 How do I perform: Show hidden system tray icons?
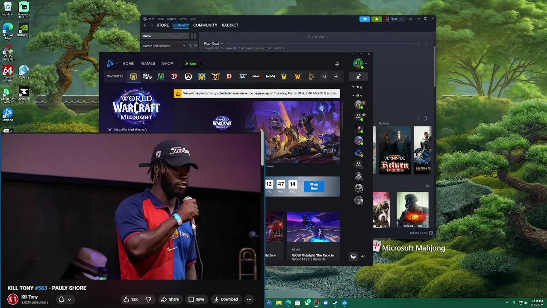click(507, 303)
